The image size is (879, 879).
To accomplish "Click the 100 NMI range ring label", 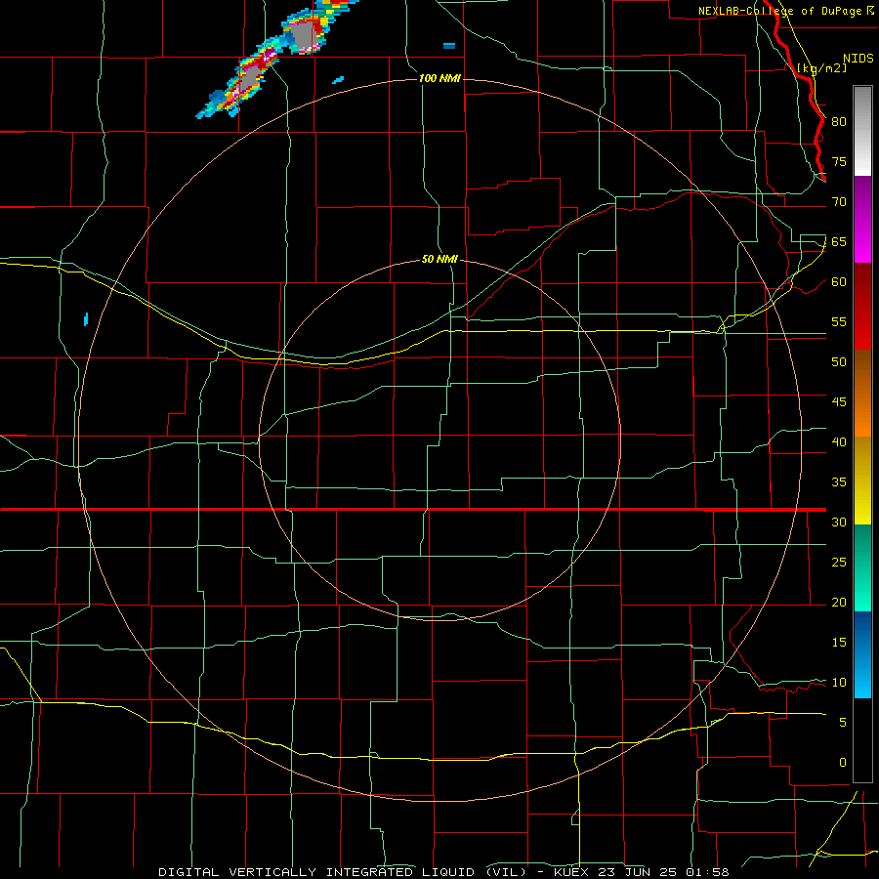I will click(439, 78).
